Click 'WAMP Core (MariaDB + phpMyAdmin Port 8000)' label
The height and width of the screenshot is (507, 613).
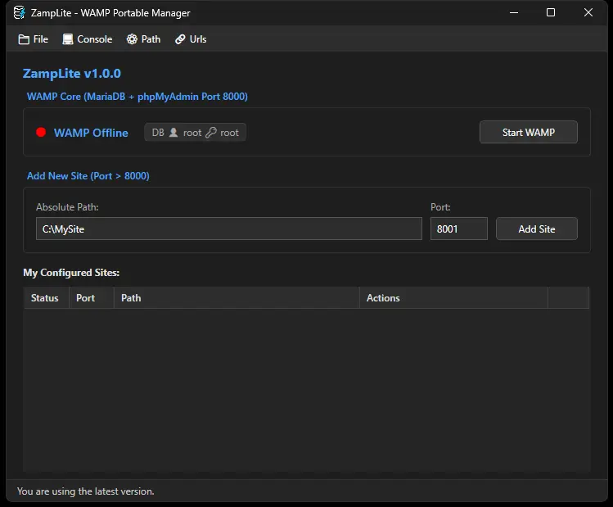tap(137, 97)
